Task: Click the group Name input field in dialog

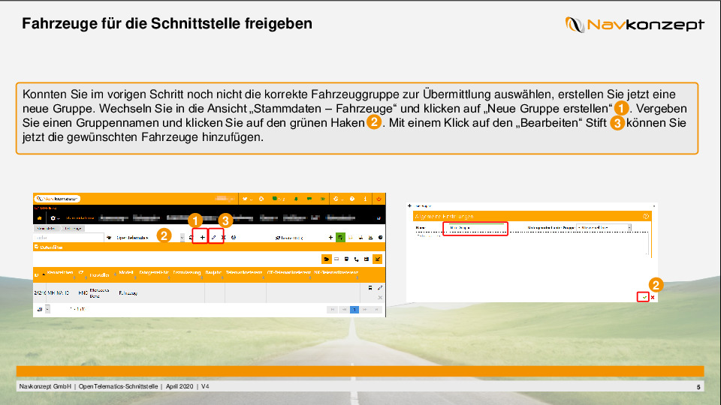Action: [475, 226]
